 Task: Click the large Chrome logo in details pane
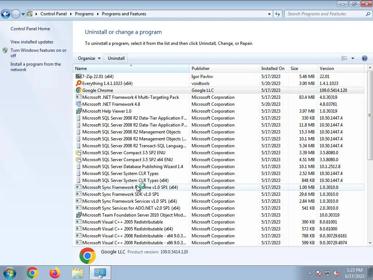[x=87, y=256]
